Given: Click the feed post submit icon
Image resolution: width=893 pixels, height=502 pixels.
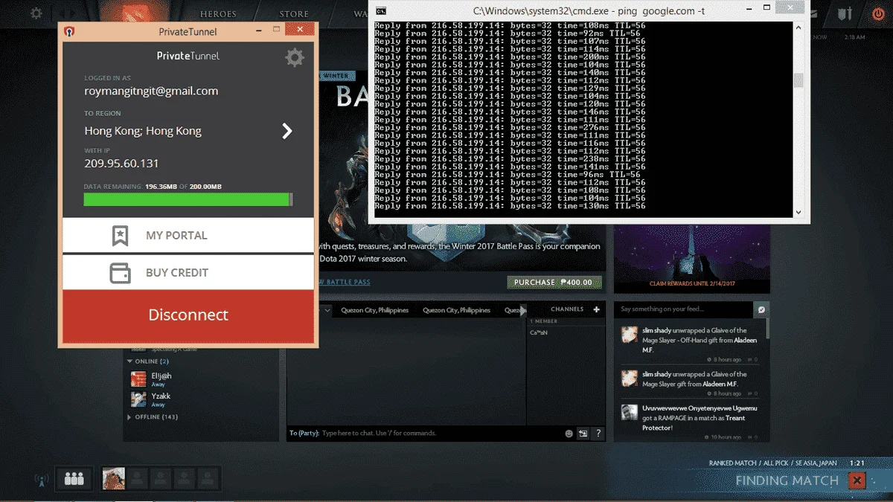Looking at the screenshot, I should tap(761, 309).
